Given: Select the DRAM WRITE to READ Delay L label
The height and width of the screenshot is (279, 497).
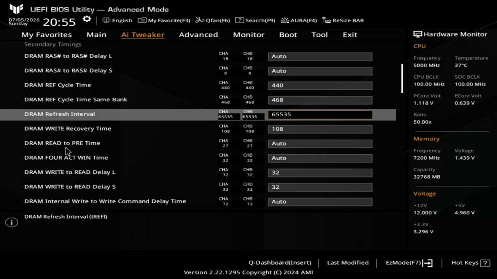Looking at the screenshot, I should coord(70,172).
